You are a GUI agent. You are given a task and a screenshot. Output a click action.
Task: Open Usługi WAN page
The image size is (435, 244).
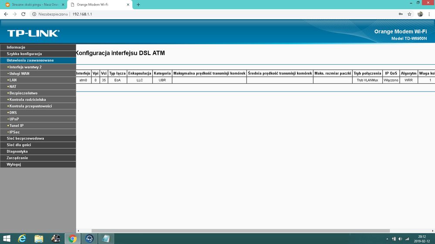pos(38,73)
